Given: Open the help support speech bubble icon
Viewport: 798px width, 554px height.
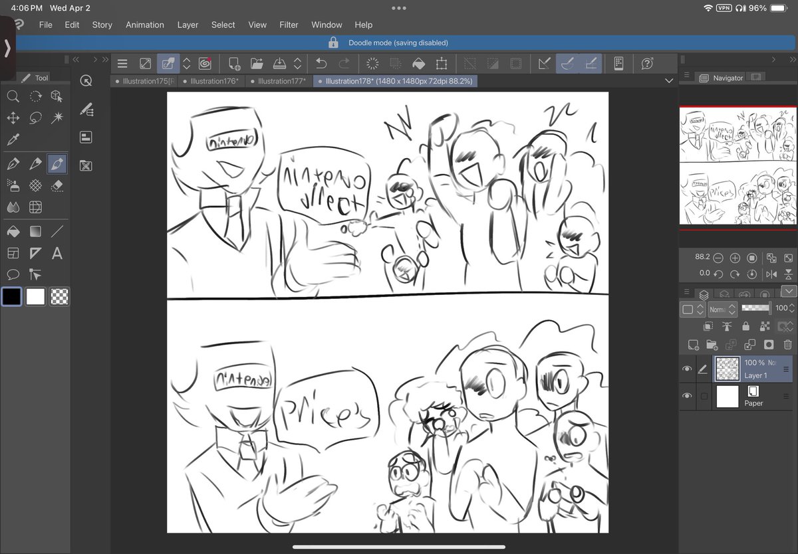Looking at the screenshot, I should [x=647, y=64].
